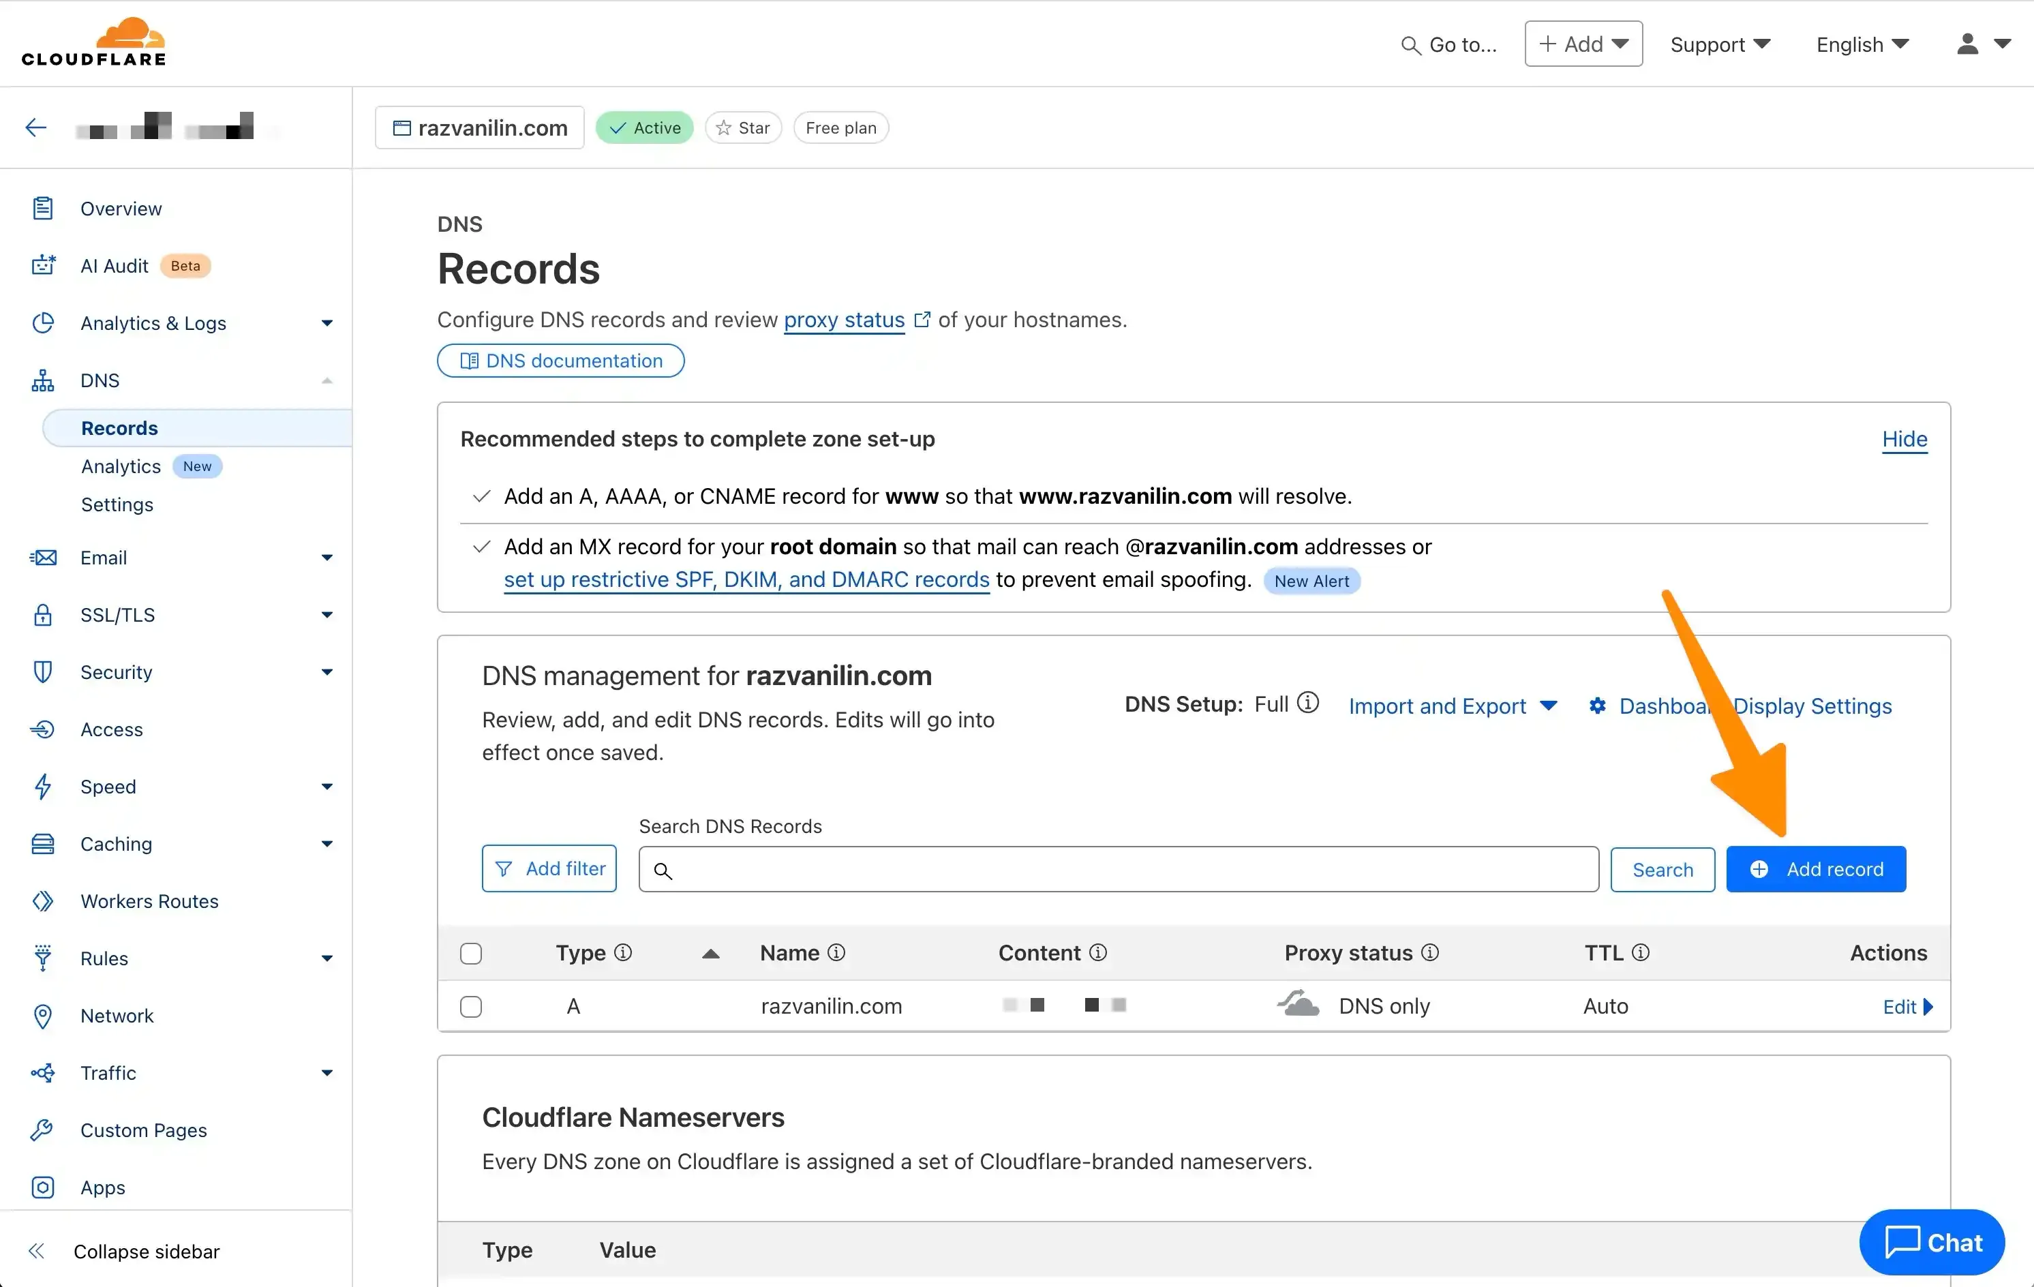The height and width of the screenshot is (1287, 2034).
Task: Sort records using the Type column arrow
Action: (711, 954)
